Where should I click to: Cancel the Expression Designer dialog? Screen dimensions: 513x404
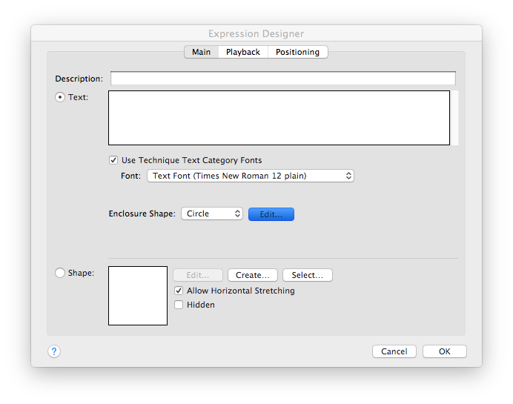[394, 351]
